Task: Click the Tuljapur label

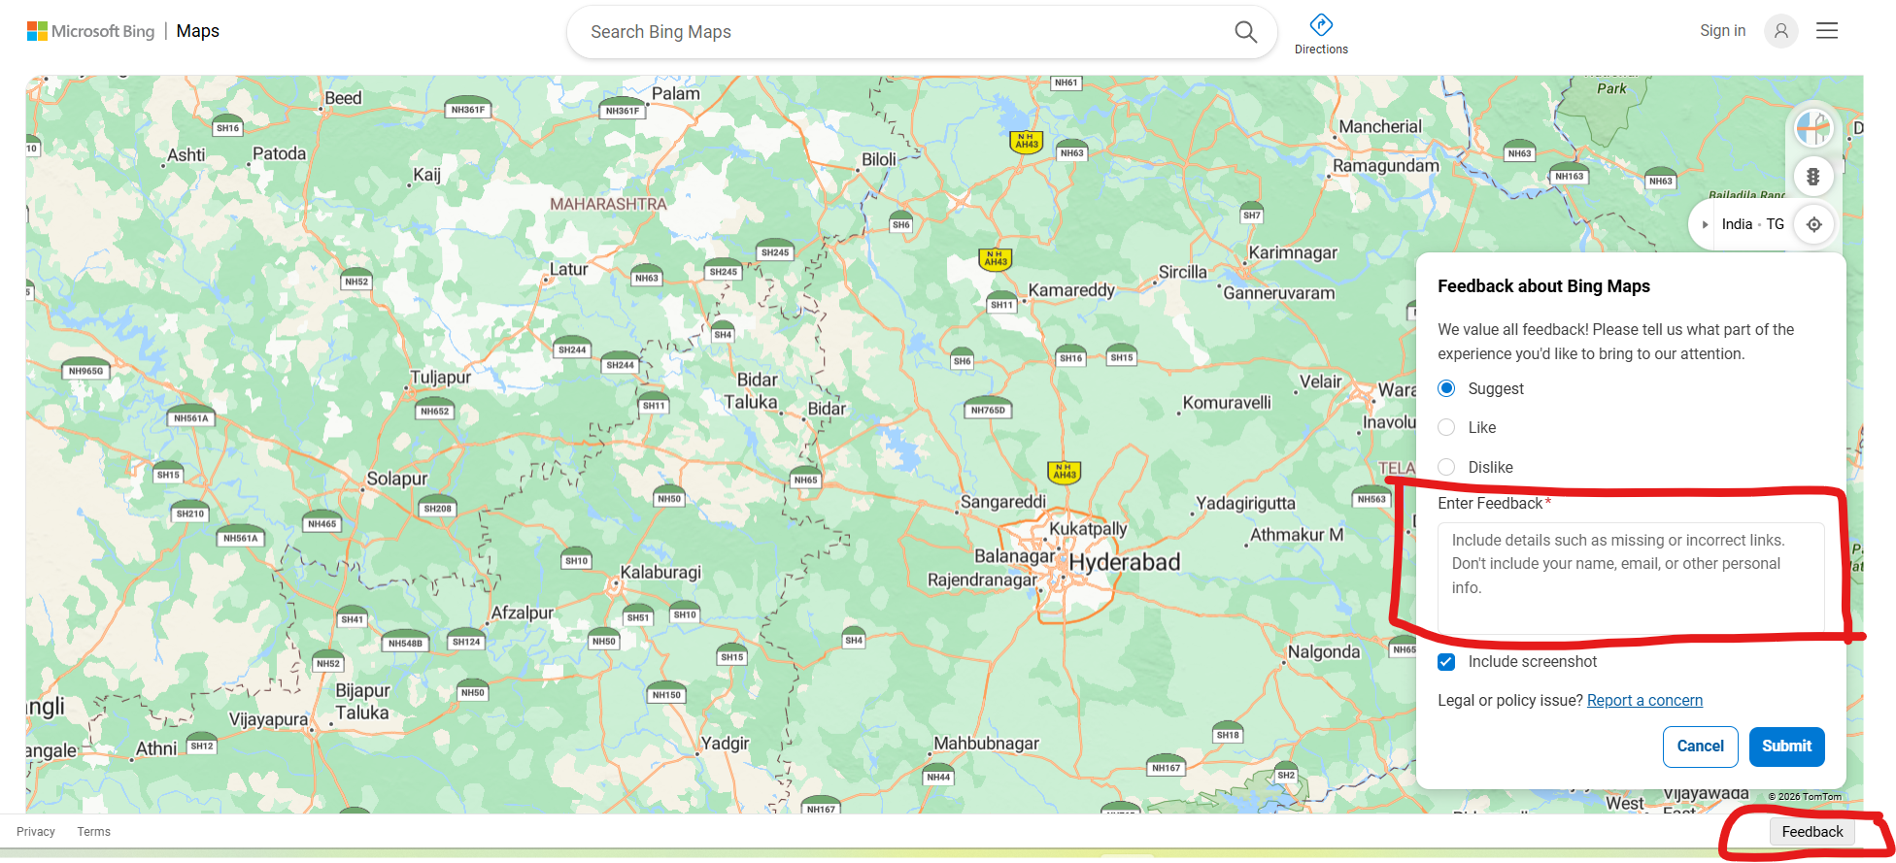Action: pos(440,378)
